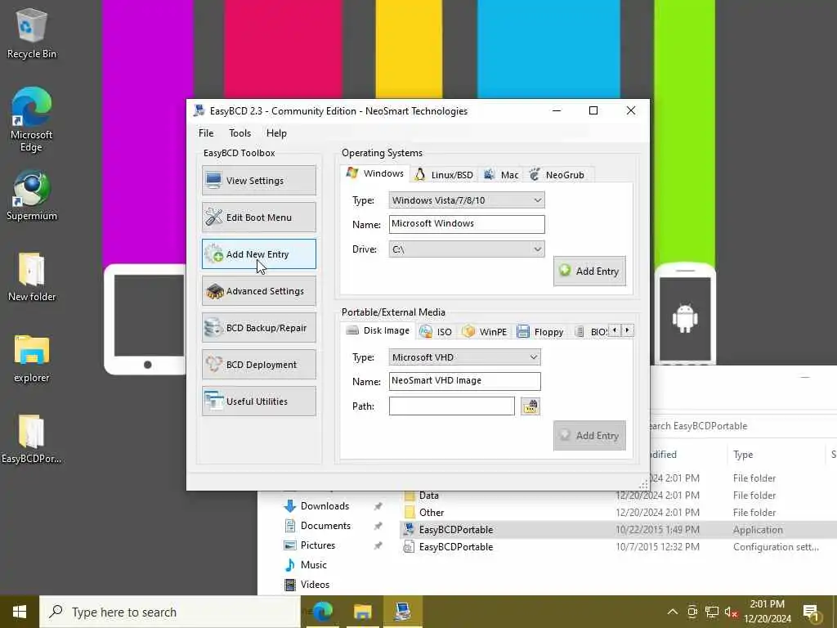This screenshot has width=837, height=628.
Task: Open the Help menu
Action: (276, 133)
